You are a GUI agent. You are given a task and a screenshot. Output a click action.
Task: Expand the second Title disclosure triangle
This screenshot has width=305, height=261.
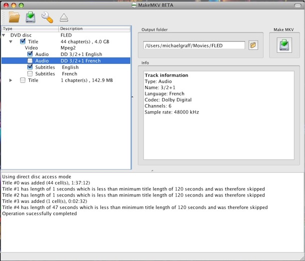coord(11,80)
